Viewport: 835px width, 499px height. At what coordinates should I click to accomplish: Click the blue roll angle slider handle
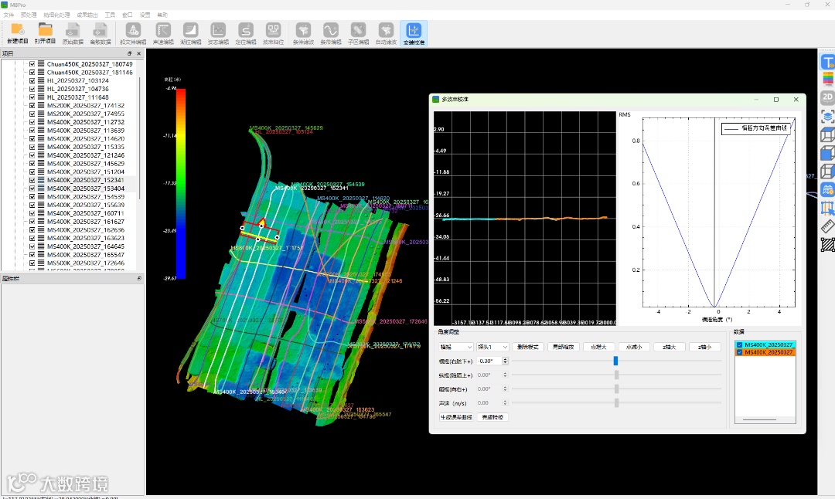[615, 361]
